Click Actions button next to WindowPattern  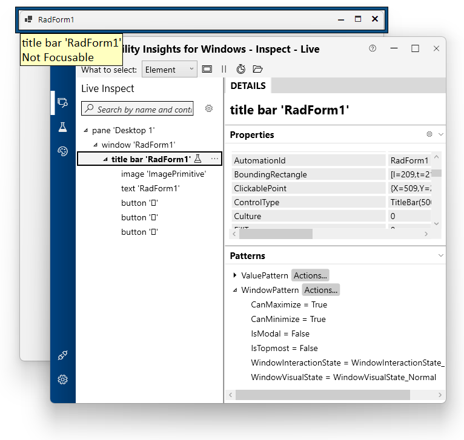click(321, 290)
